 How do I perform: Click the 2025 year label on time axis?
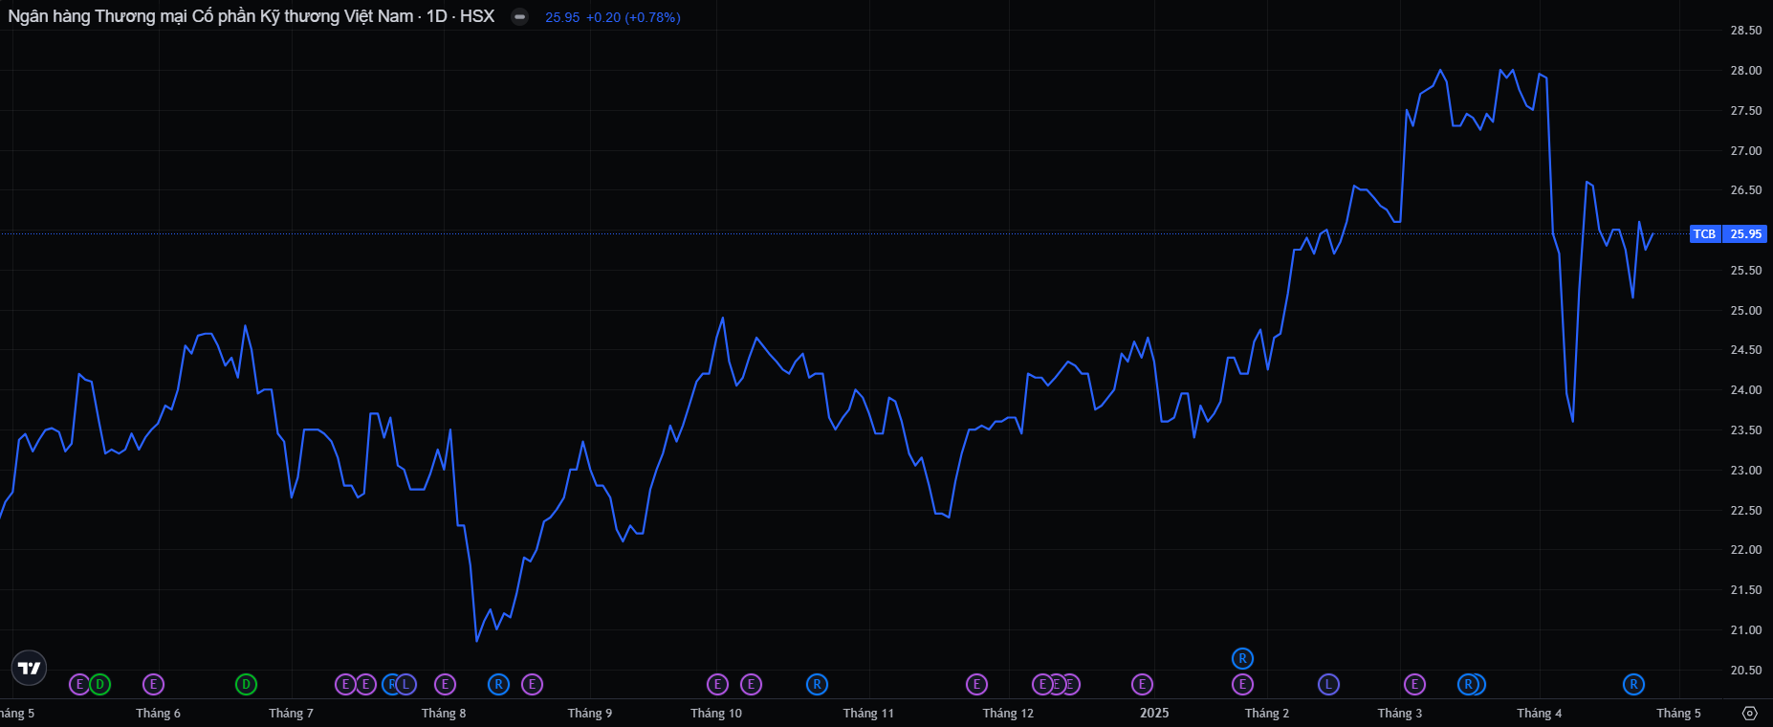1154,713
